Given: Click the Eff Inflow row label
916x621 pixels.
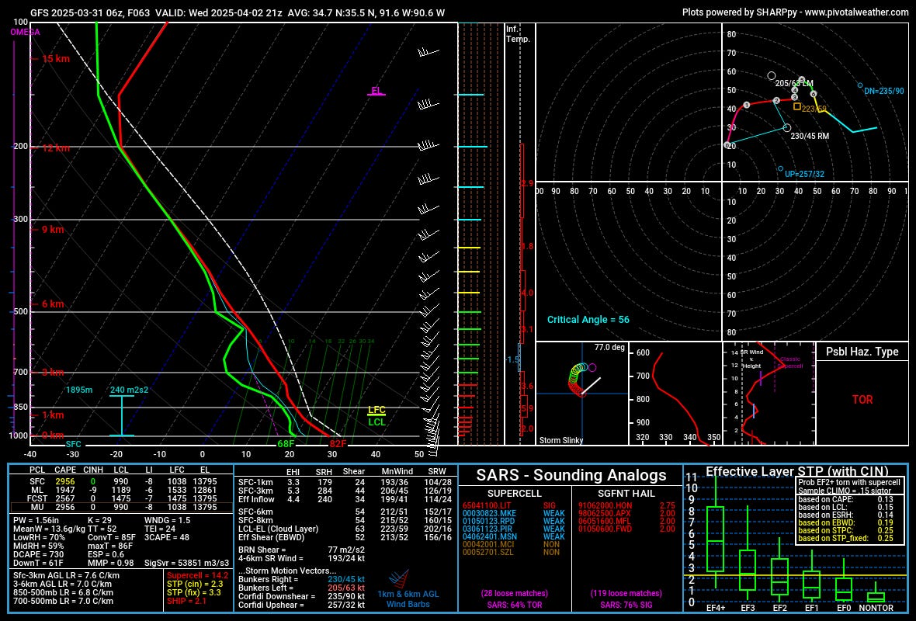Looking at the screenshot, I should 256,499.
